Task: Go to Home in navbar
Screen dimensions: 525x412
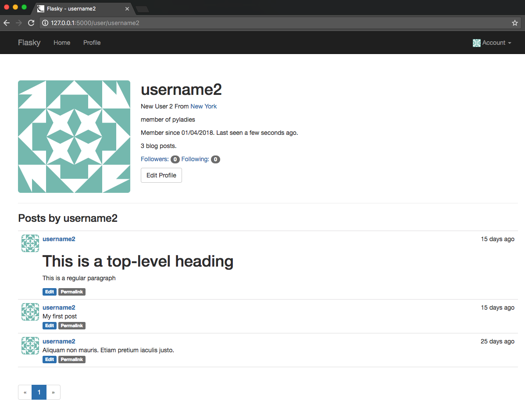Action: [62, 43]
